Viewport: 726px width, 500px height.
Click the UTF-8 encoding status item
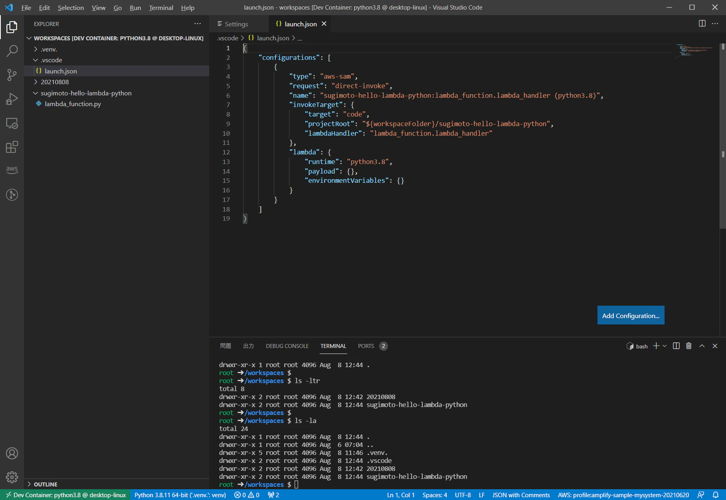[x=463, y=495]
